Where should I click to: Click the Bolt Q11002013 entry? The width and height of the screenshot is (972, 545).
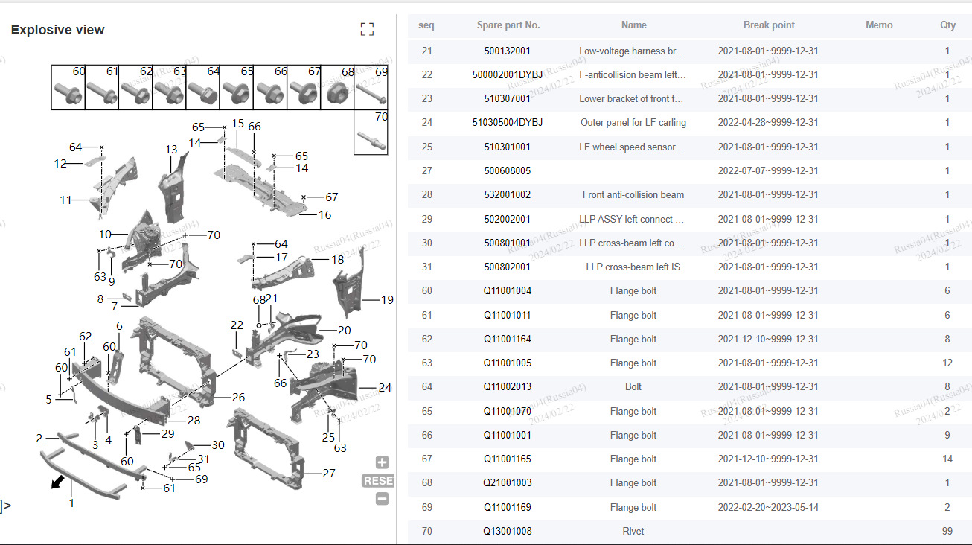[x=690, y=386]
